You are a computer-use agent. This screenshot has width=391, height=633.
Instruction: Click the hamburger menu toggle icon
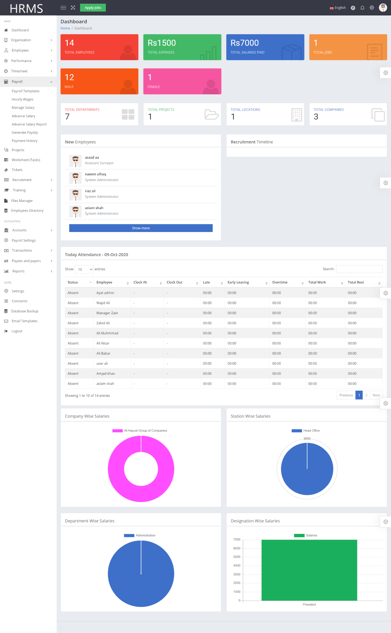63,8
